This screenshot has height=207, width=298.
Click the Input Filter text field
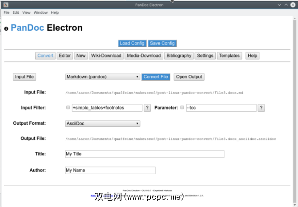[x=107, y=108]
